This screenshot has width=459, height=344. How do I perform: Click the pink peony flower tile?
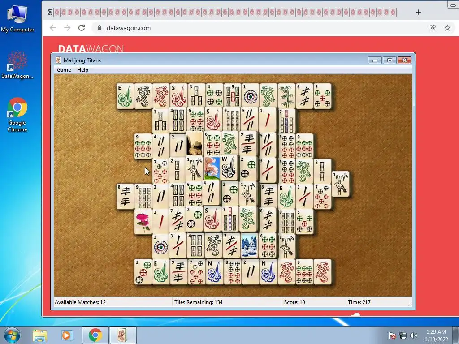point(143,221)
